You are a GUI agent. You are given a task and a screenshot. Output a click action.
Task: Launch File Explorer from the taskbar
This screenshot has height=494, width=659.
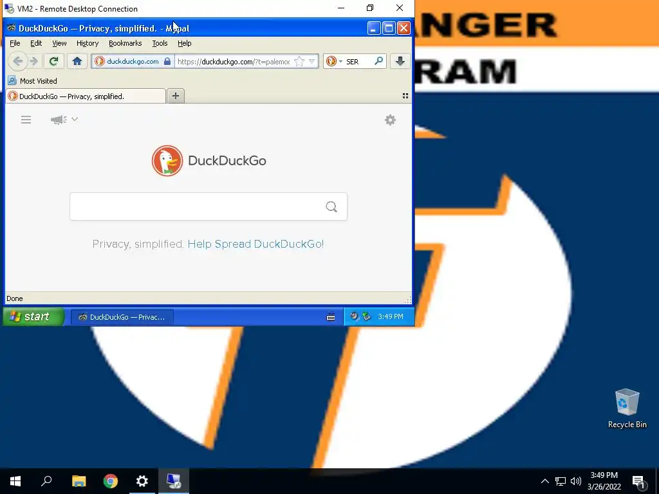click(x=79, y=481)
